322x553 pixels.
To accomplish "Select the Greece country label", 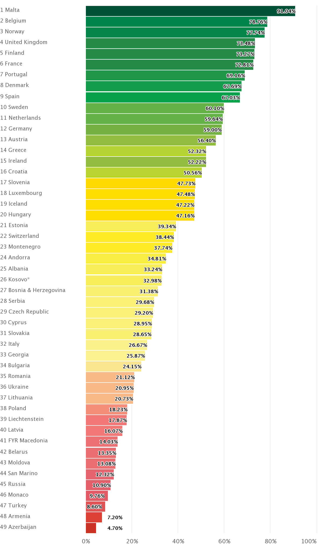I will [x=13, y=150].
